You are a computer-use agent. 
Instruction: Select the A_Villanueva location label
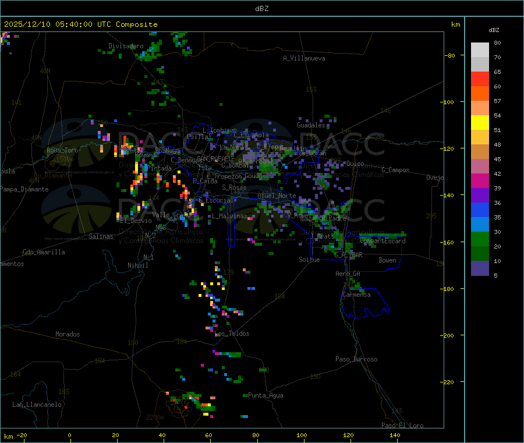click(304, 58)
